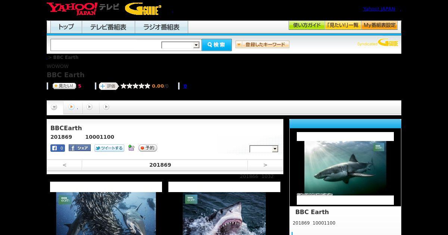Expand 登録したキーワード dropdown
448x235 pixels.
tap(262, 44)
